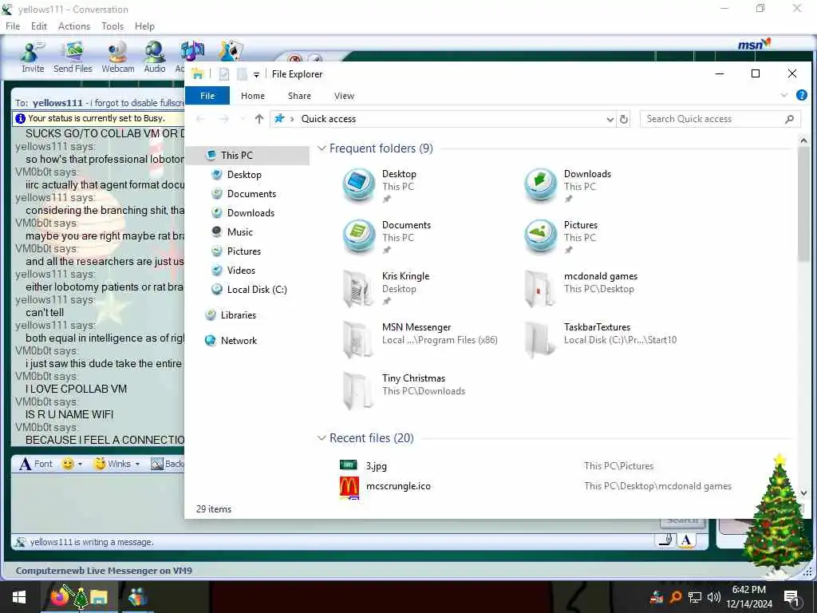The image size is (817, 613).
Task: Open the Games icon with playing cards
Action: click(x=231, y=51)
